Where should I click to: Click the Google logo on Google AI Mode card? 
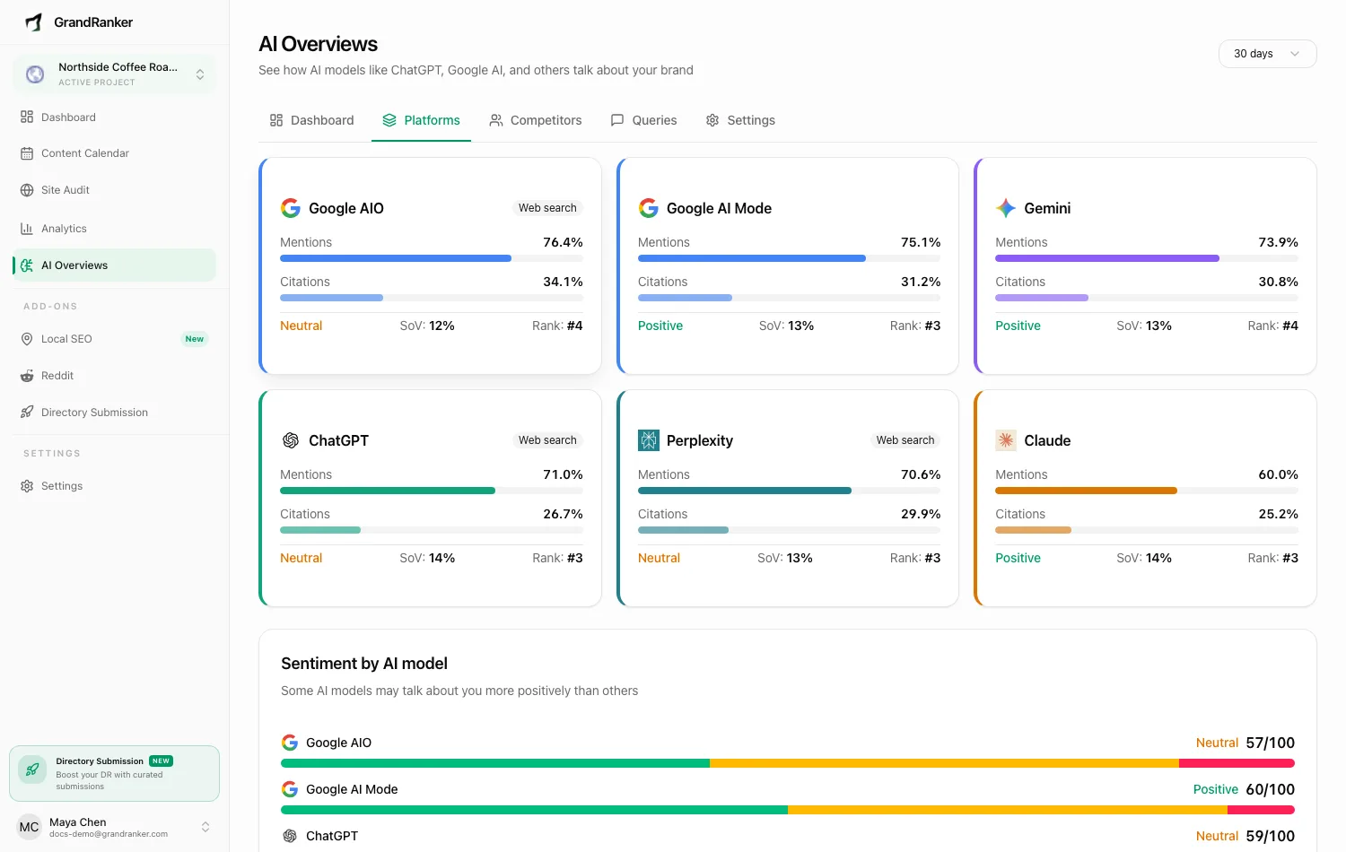[x=649, y=208]
